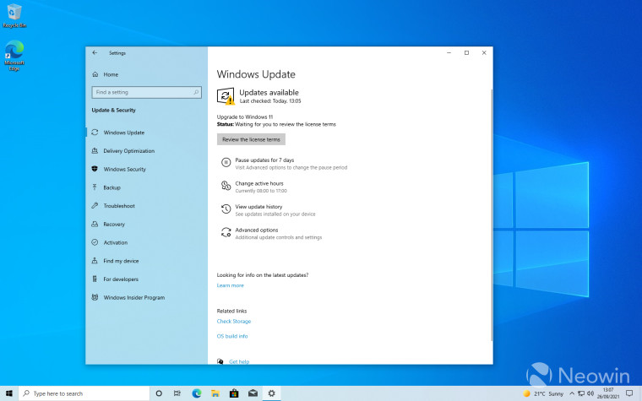Click the Get help chat icon
The width and height of the screenshot is (642, 401).
point(220,361)
